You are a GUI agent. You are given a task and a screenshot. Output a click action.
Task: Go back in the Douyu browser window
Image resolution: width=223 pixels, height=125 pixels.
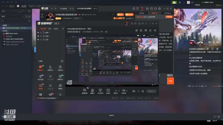click(52, 9)
